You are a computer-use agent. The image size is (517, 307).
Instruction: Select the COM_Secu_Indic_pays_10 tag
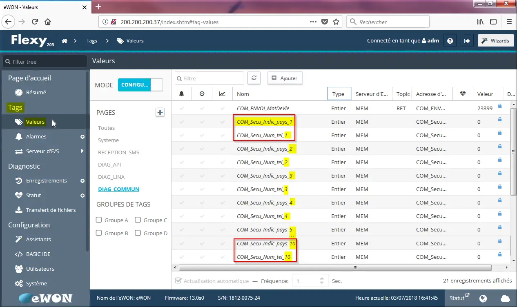pos(266,243)
